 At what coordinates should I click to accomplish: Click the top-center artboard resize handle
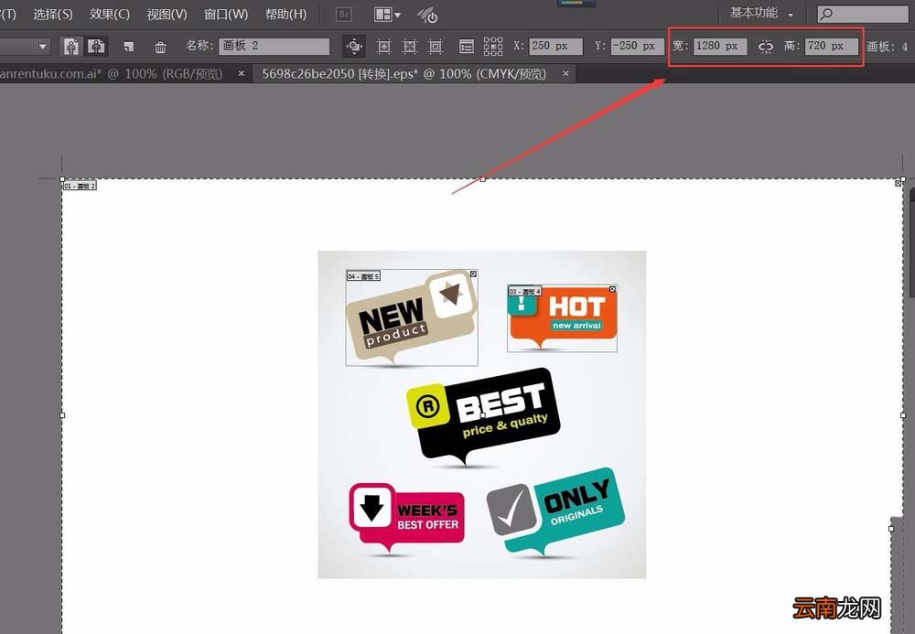pos(482,179)
